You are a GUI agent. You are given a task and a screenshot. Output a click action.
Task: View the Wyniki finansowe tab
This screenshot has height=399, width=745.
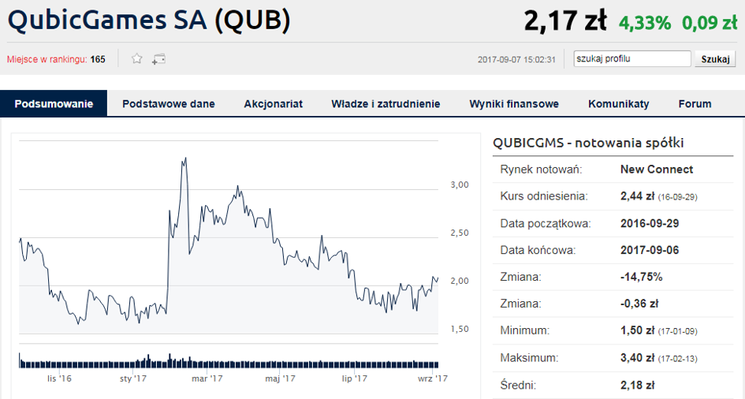pyautogui.click(x=514, y=103)
